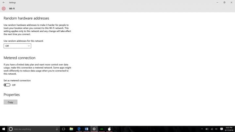The width and height of the screenshot is (235, 132).
Task: Open the random addresses Off dropdown
Action: (17, 46)
